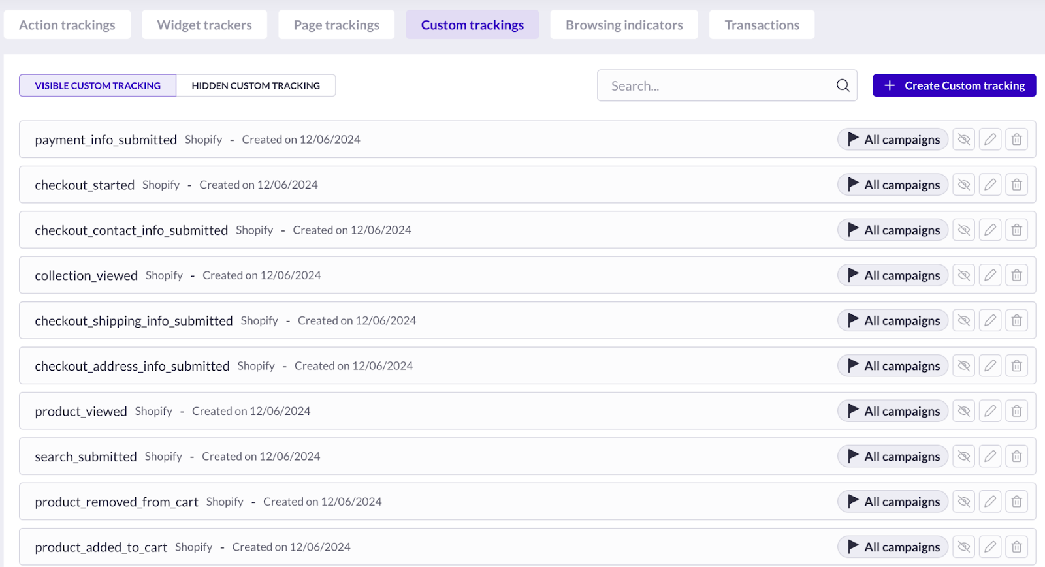Open Browsing indicators tab
1045x567 pixels.
click(x=624, y=25)
